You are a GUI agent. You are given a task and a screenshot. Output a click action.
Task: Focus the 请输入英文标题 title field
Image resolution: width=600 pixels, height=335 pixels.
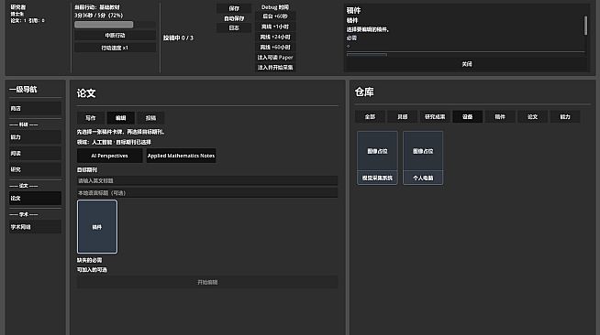pos(207,180)
